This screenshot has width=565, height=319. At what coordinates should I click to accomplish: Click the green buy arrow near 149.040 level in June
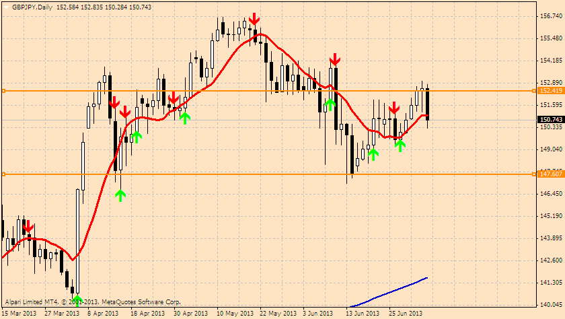click(373, 155)
